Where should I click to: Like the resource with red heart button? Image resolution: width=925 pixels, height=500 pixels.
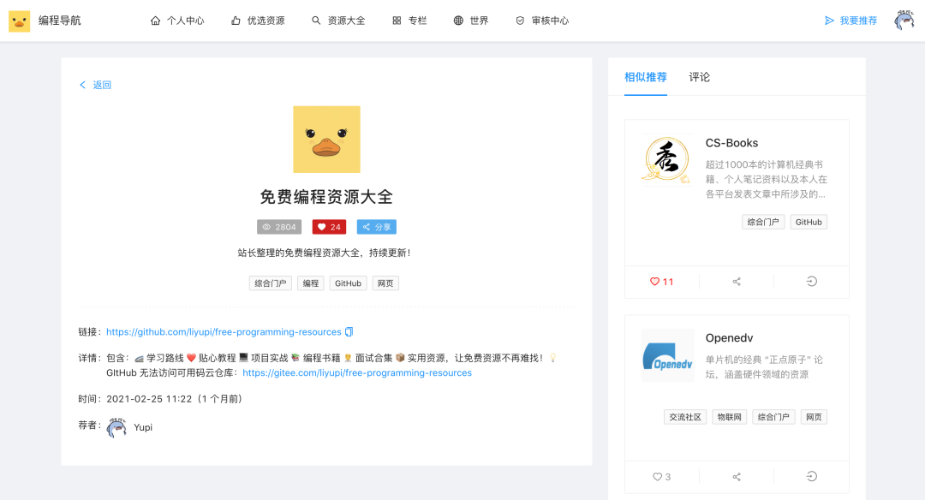[x=329, y=227]
